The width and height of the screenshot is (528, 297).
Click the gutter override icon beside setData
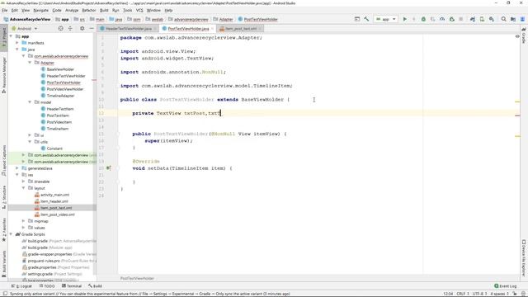click(108, 167)
